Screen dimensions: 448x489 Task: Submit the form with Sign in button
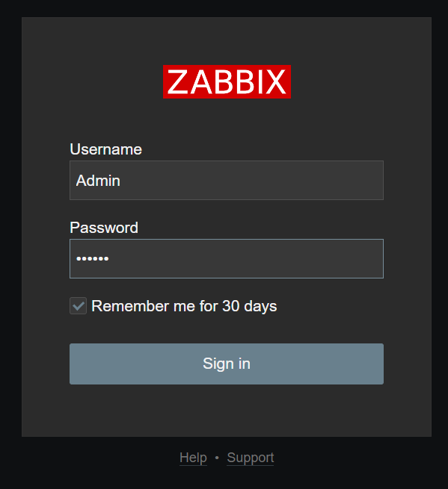(227, 364)
